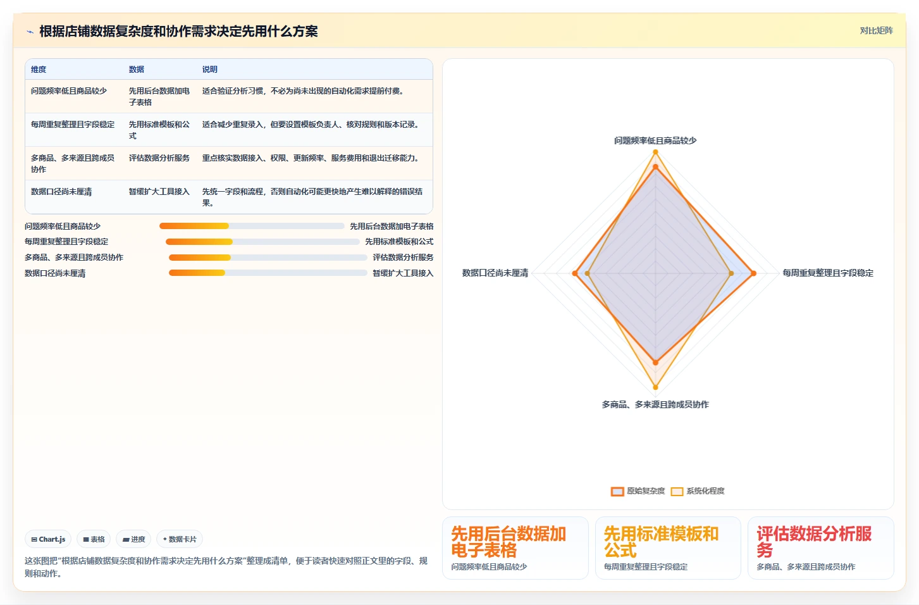The width and height of the screenshot is (919, 605).
Task: Click table cell 问题频率低且商品较少
Action: coord(69,91)
